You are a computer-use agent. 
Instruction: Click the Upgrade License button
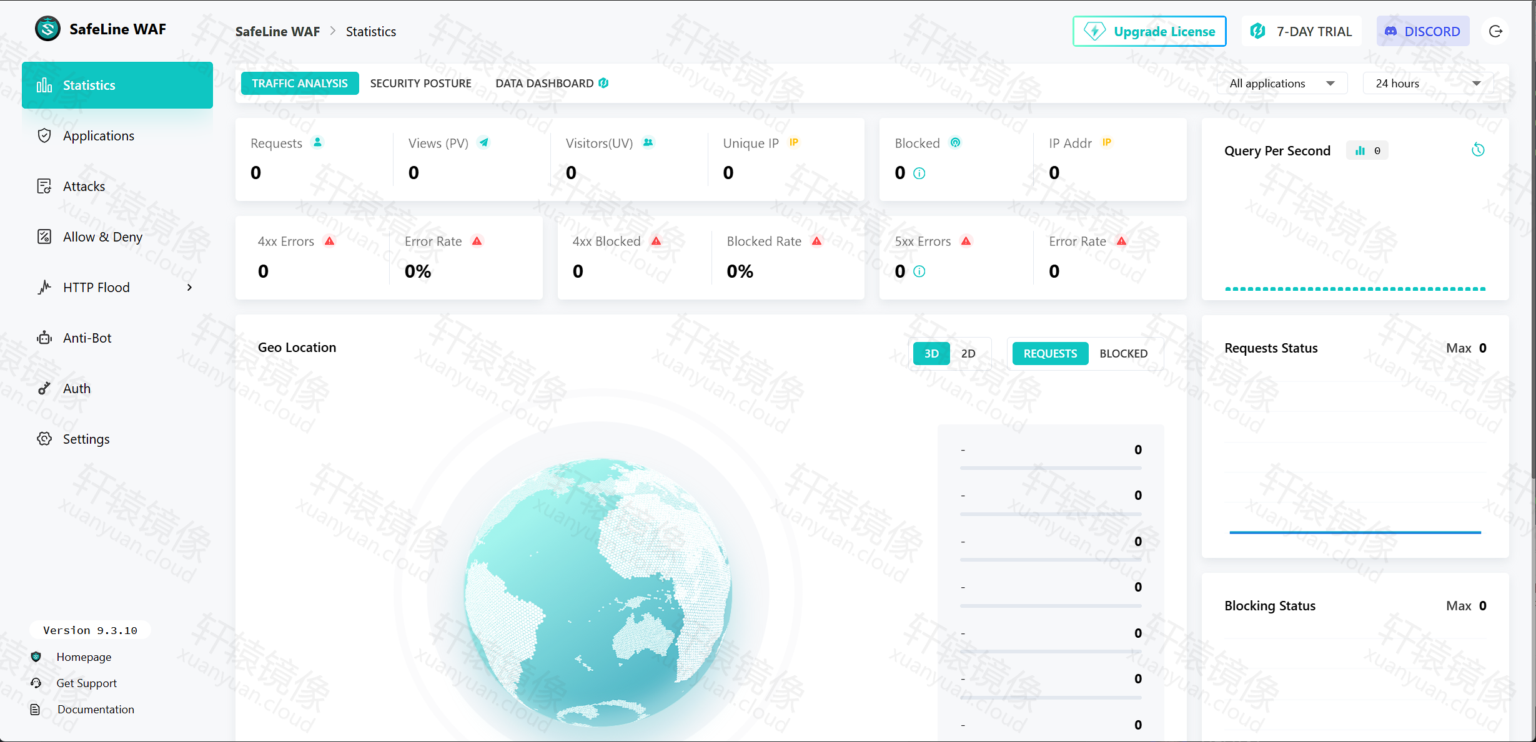coord(1149,31)
